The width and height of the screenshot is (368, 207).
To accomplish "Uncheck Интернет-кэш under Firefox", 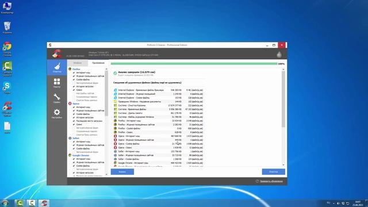I will tap(74, 73).
